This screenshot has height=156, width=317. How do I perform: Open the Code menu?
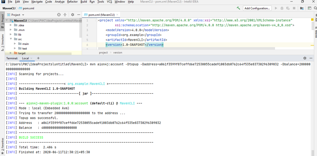pyautogui.click(x=48, y=2)
